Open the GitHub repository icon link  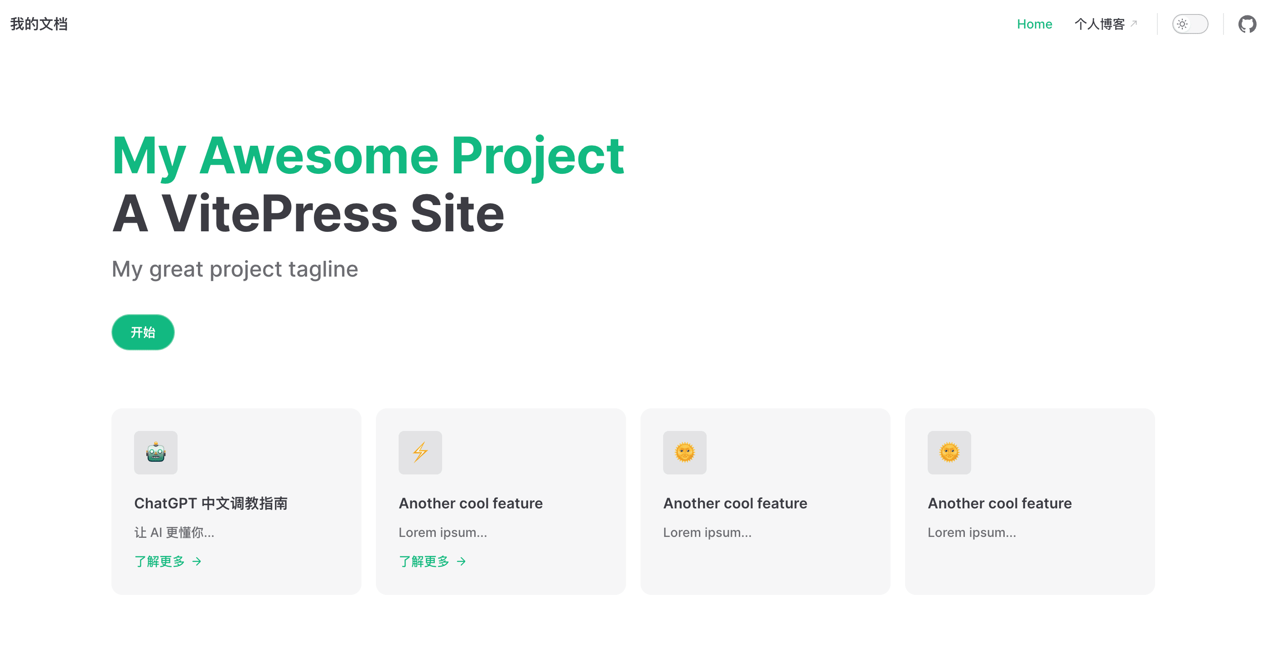point(1247,24)
